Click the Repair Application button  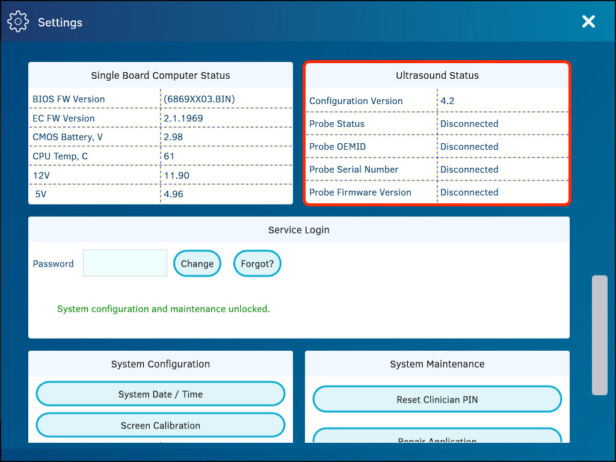click(x=437, y=438)
